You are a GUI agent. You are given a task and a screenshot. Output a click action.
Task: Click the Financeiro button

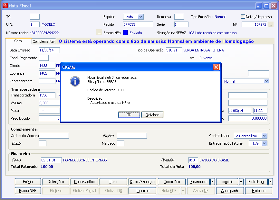pyautogui.click(x=198, y=182)
